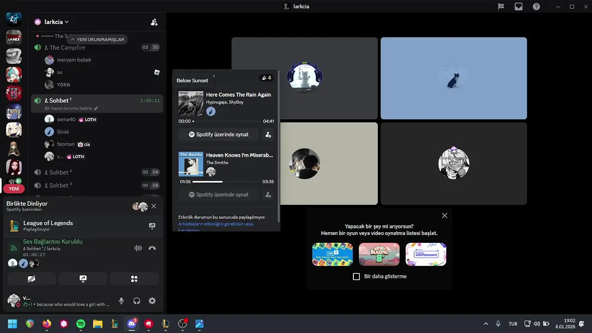The width and height of the screenshot is (592, 333).
Task: Open Heaven Knows I'm Miserable song title
Action: 240,155
